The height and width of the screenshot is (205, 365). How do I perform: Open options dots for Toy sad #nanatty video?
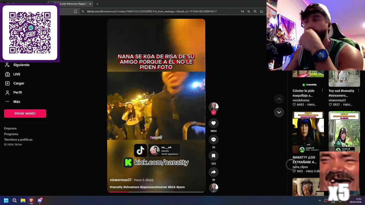(358, 90)
